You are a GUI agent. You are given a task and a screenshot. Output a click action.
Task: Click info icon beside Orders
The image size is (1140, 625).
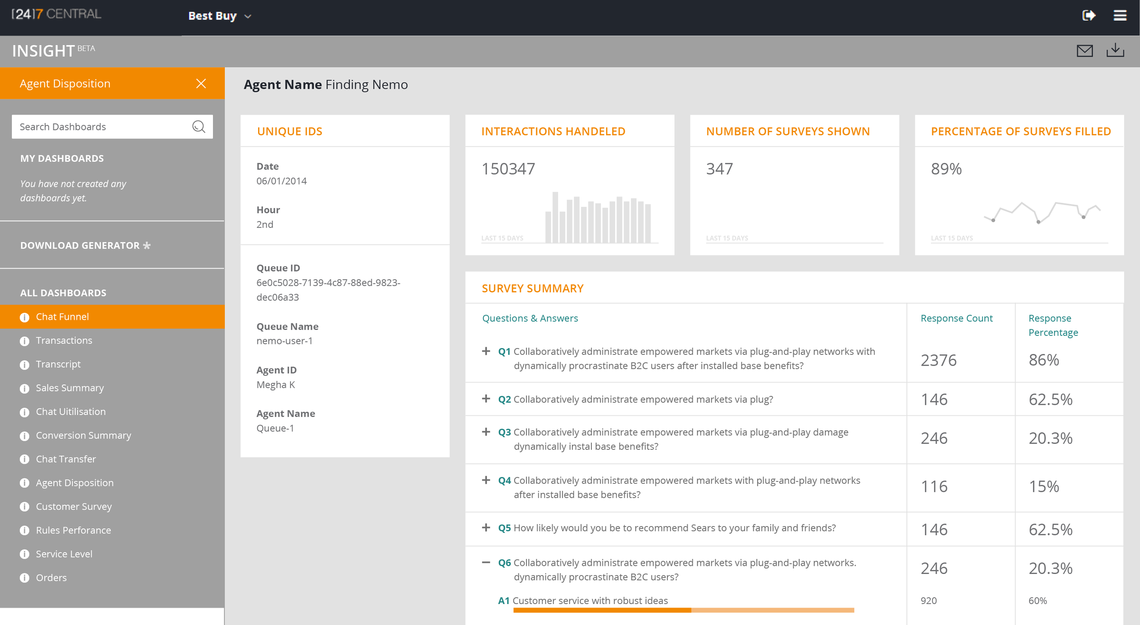pos(25,578)
